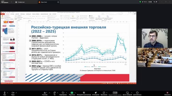Open the Zoom Workplace menu arrow
The image size is (172, 96).
[x=12, y=2]
